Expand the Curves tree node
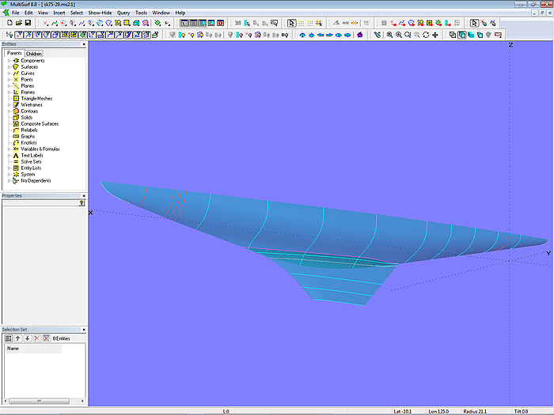Viewport: 554px width, 415px height. pos(9,74)
